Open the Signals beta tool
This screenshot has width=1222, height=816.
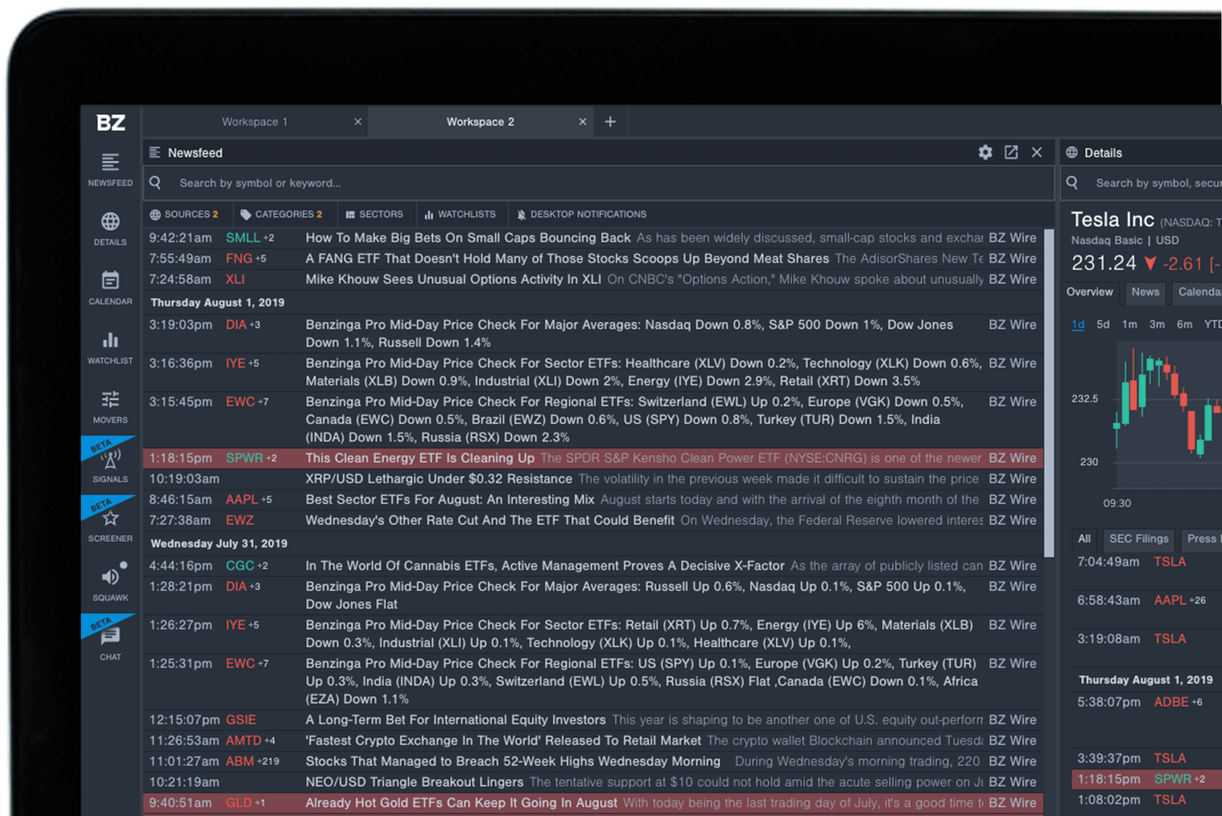[x=110, y=466]
